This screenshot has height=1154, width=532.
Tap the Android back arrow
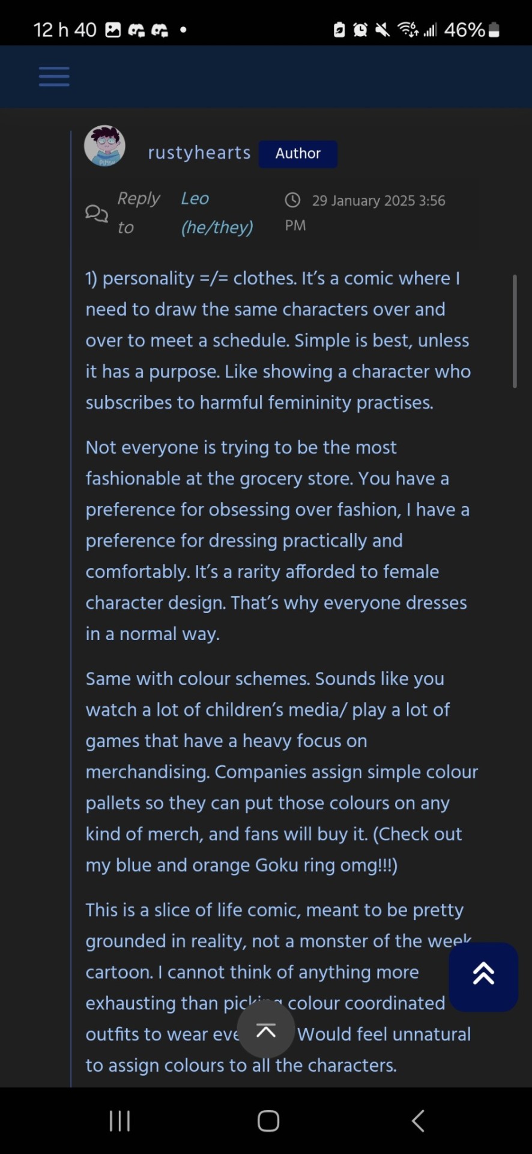pos(418,1121)
